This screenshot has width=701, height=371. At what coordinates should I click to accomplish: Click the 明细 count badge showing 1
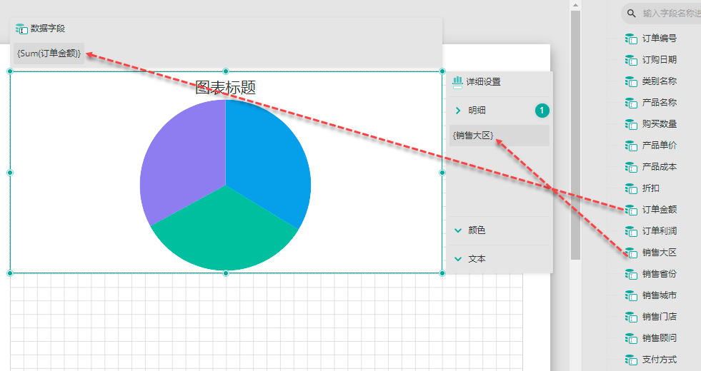(542, 111)
